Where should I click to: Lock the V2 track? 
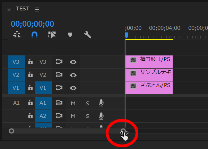31,74
